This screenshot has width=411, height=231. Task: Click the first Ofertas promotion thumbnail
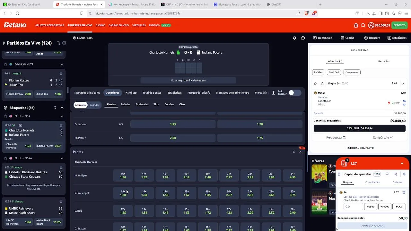click(319, 176)
